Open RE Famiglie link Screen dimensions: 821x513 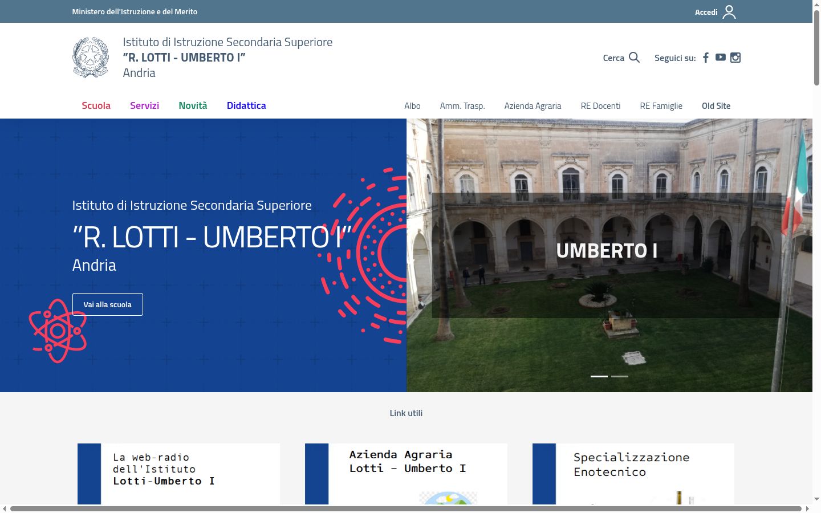click(x=661, y=106)
